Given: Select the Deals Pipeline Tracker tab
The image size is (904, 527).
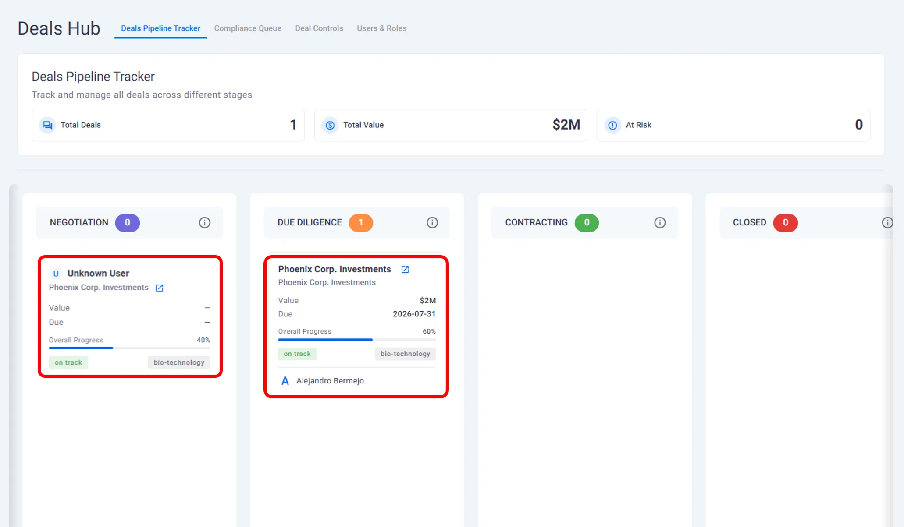Looking at the screenshot, I should [160, 28].
